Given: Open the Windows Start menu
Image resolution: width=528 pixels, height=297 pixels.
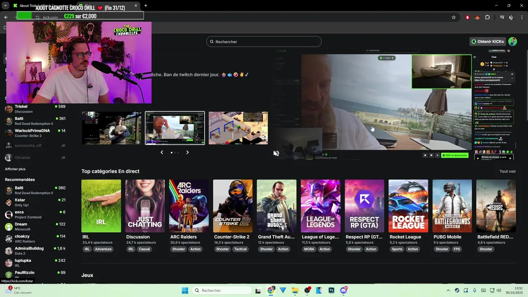Looking at the screenshot, I should pos(185,290).
